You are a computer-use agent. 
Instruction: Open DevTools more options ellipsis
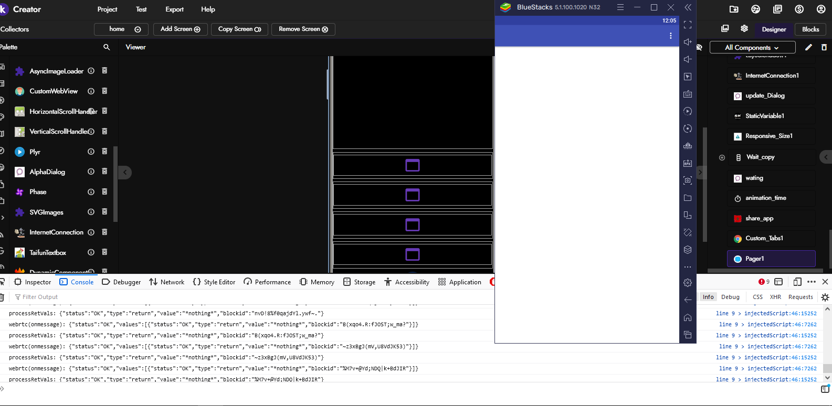(812, 282)
